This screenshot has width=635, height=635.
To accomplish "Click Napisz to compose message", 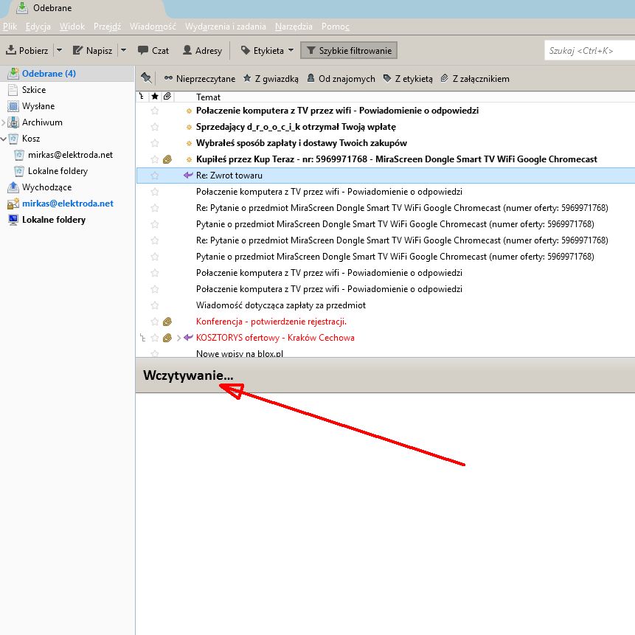I will [93, 51].
